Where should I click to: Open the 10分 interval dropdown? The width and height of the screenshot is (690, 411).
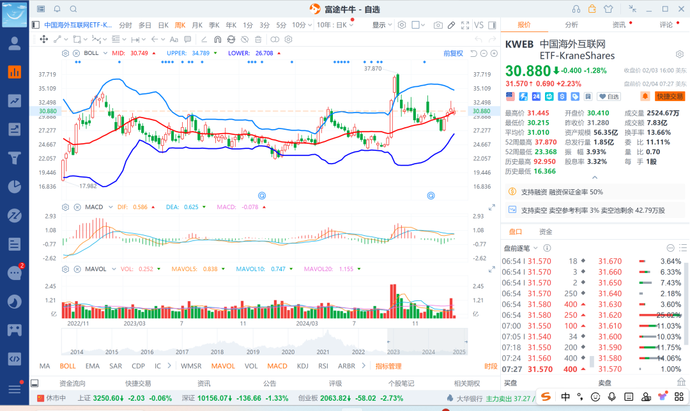coord(302,25)
